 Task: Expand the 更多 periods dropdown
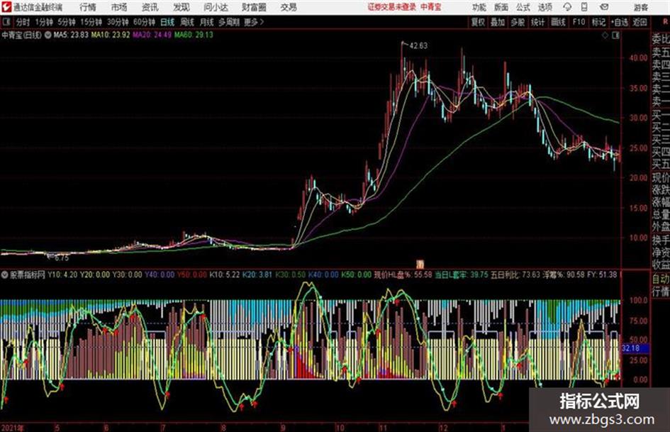253,22
